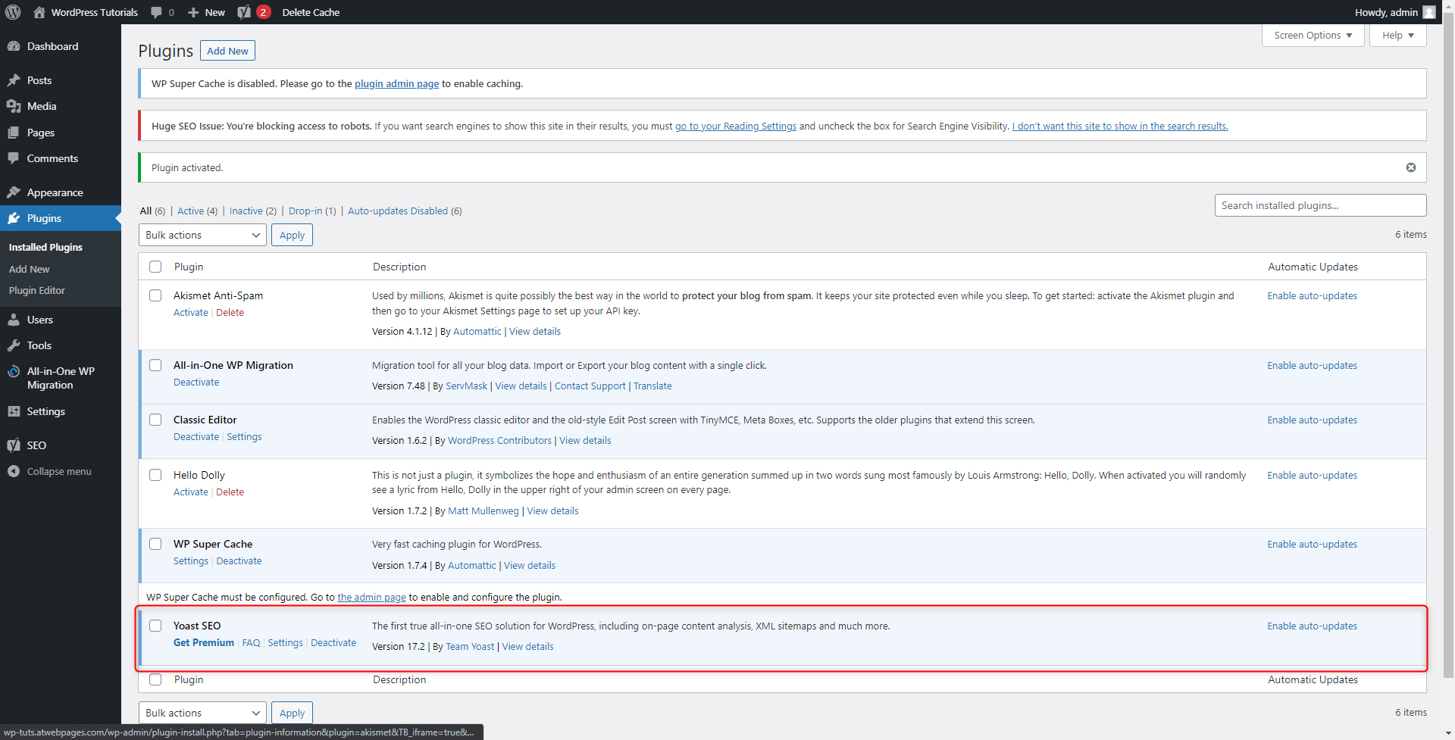The image size is (1455, 740).
Task: Click the Comments icon in sidebar
Action: [x=14, y=158]
